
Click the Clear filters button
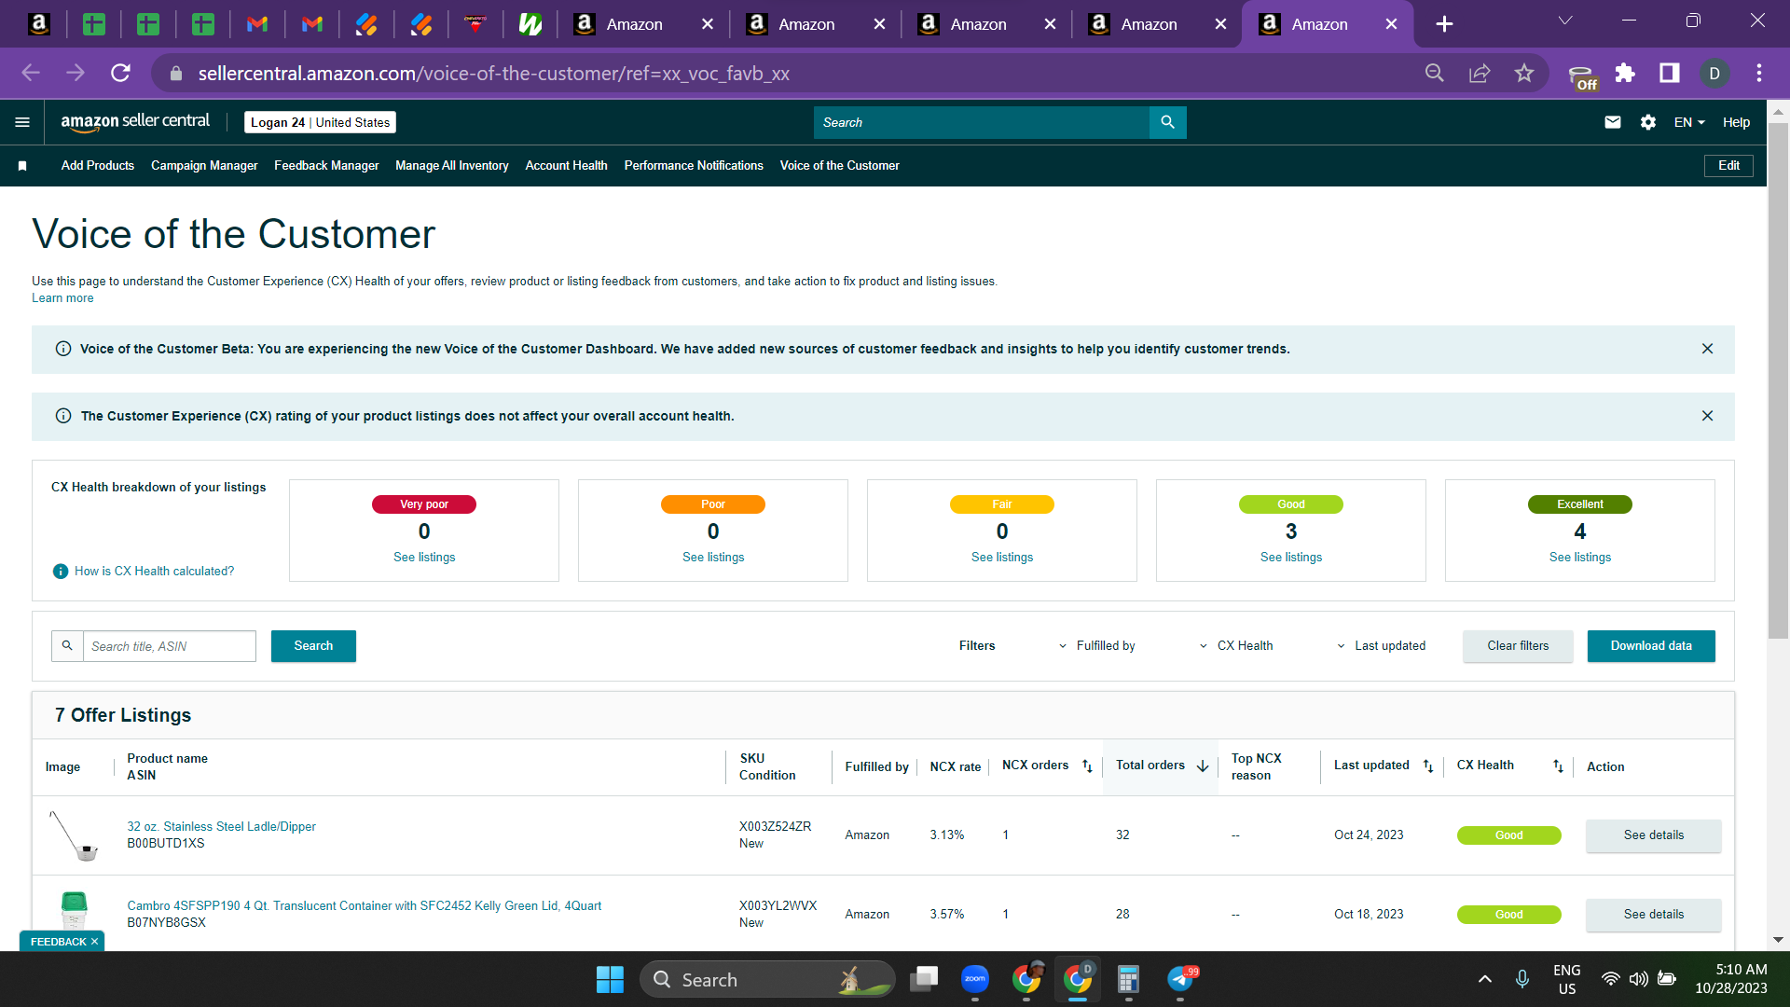click(x=1518, y=646)
